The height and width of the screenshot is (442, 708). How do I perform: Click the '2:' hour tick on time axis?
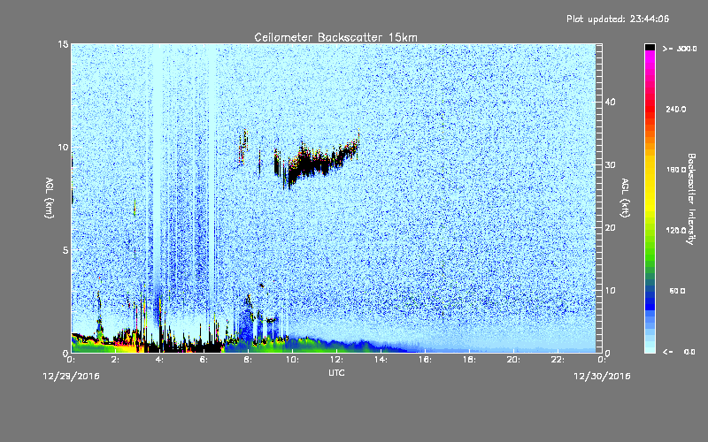click(116, 360)
